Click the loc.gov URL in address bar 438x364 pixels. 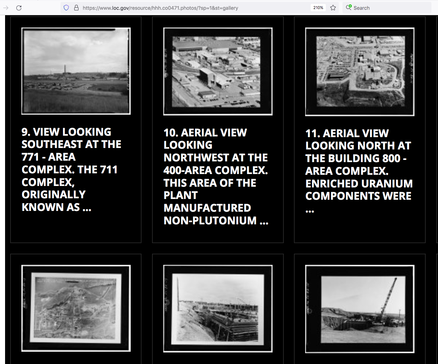[160, 8]
